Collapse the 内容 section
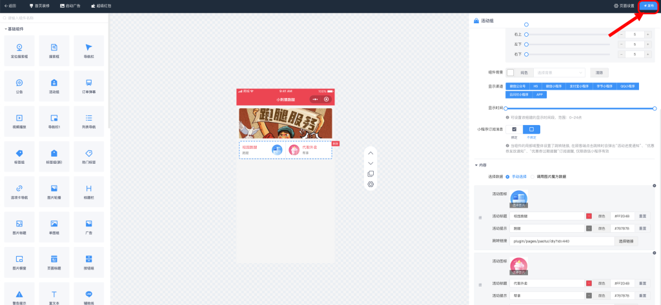The height and width of the screenshot is (305, 661). [x=476, y=165]
